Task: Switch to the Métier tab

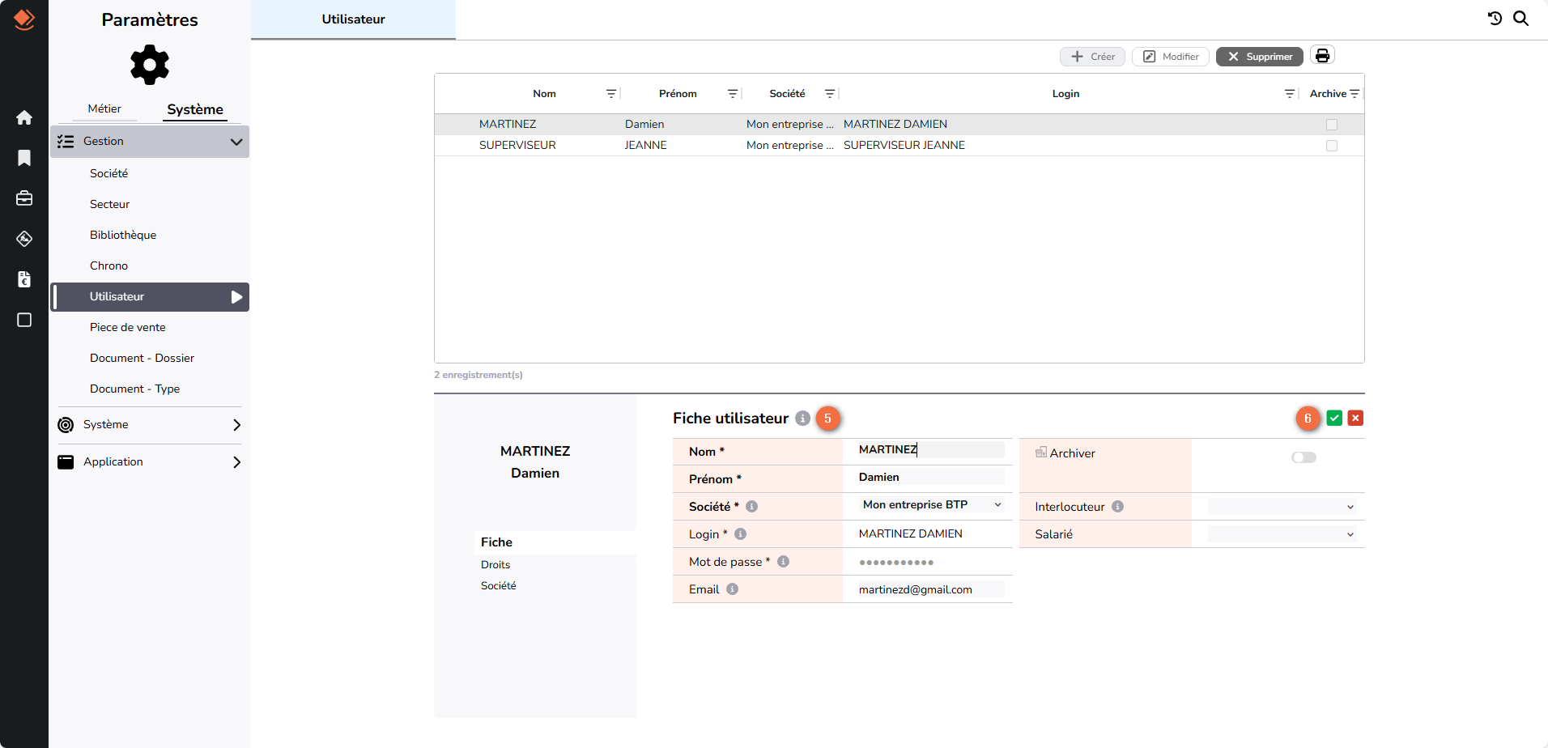Action: 104,109
